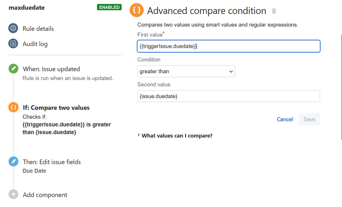Click the Audit log list icon
342x207 pixels.
click(x=13, y=44)
